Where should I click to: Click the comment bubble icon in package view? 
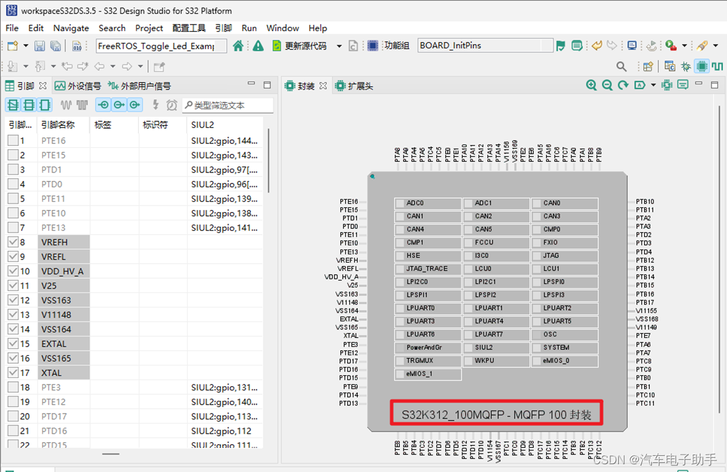pyautogui.click(x=682, y=85)
